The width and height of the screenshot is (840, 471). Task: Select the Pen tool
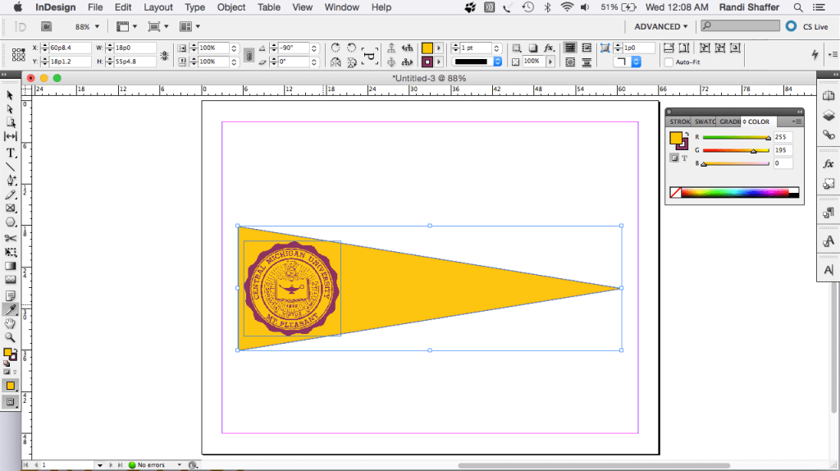(x=10, y=181)
